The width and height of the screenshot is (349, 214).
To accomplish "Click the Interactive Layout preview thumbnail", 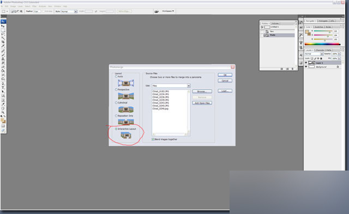I will 126,135.
